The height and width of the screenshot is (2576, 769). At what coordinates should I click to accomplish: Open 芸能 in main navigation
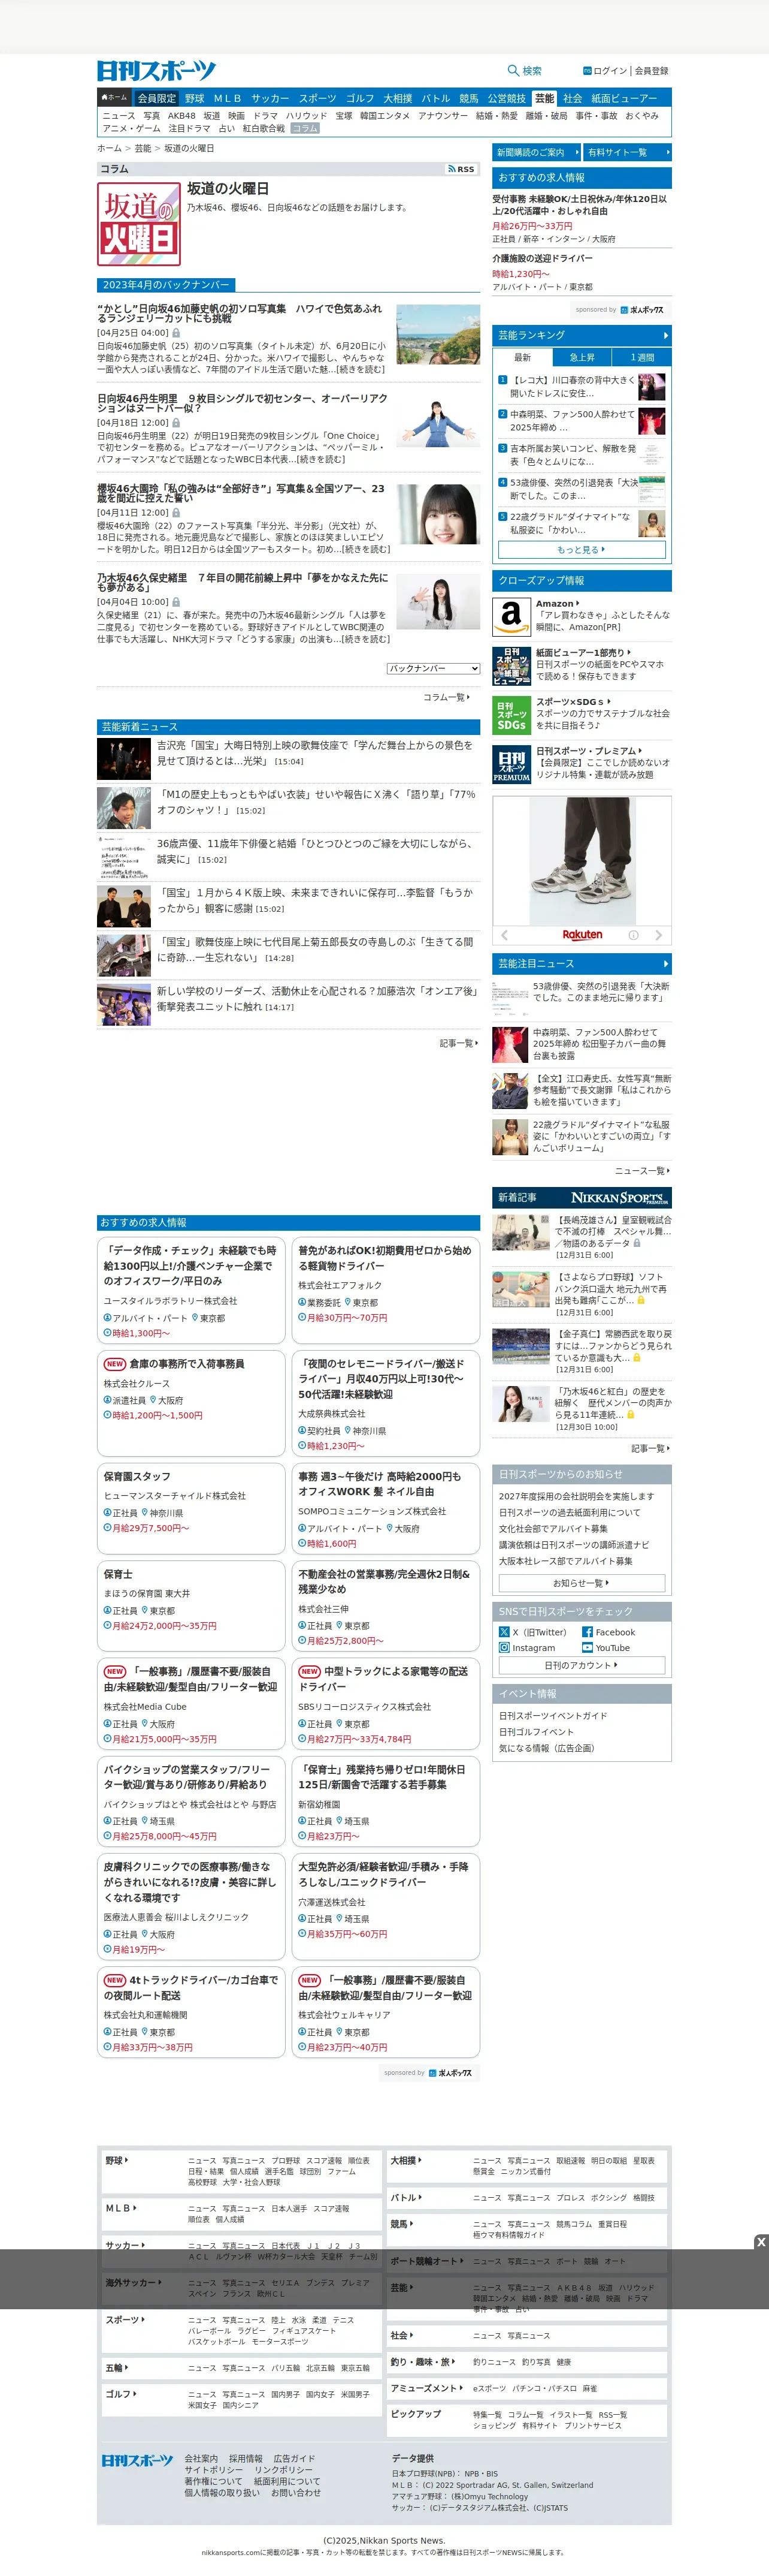tap(544, 98)
